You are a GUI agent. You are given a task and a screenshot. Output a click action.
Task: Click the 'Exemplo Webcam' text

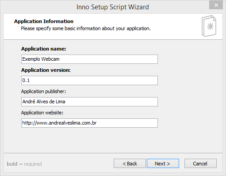coord(41,59)
